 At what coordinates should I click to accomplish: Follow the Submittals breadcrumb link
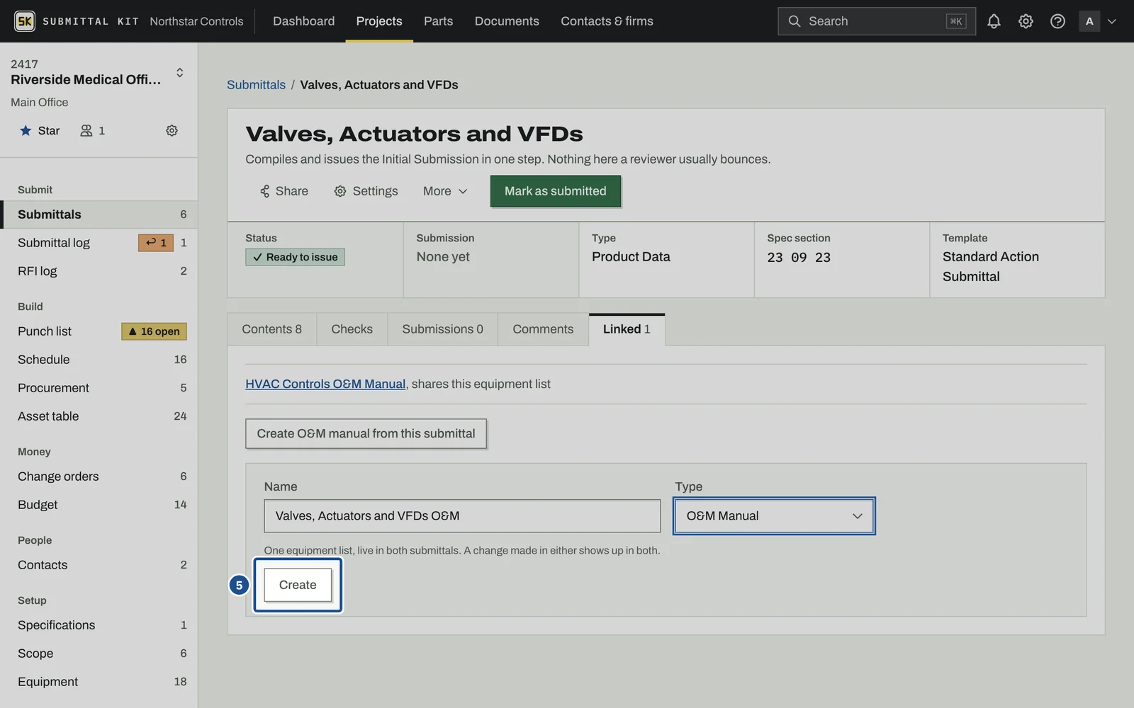256,85
